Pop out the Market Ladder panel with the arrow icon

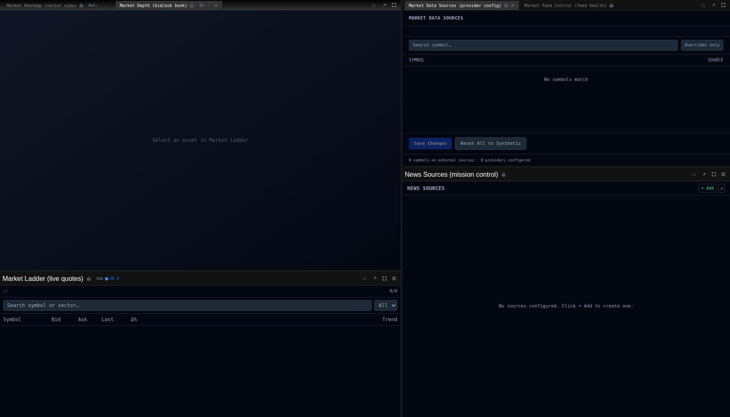tap(375, 278)
